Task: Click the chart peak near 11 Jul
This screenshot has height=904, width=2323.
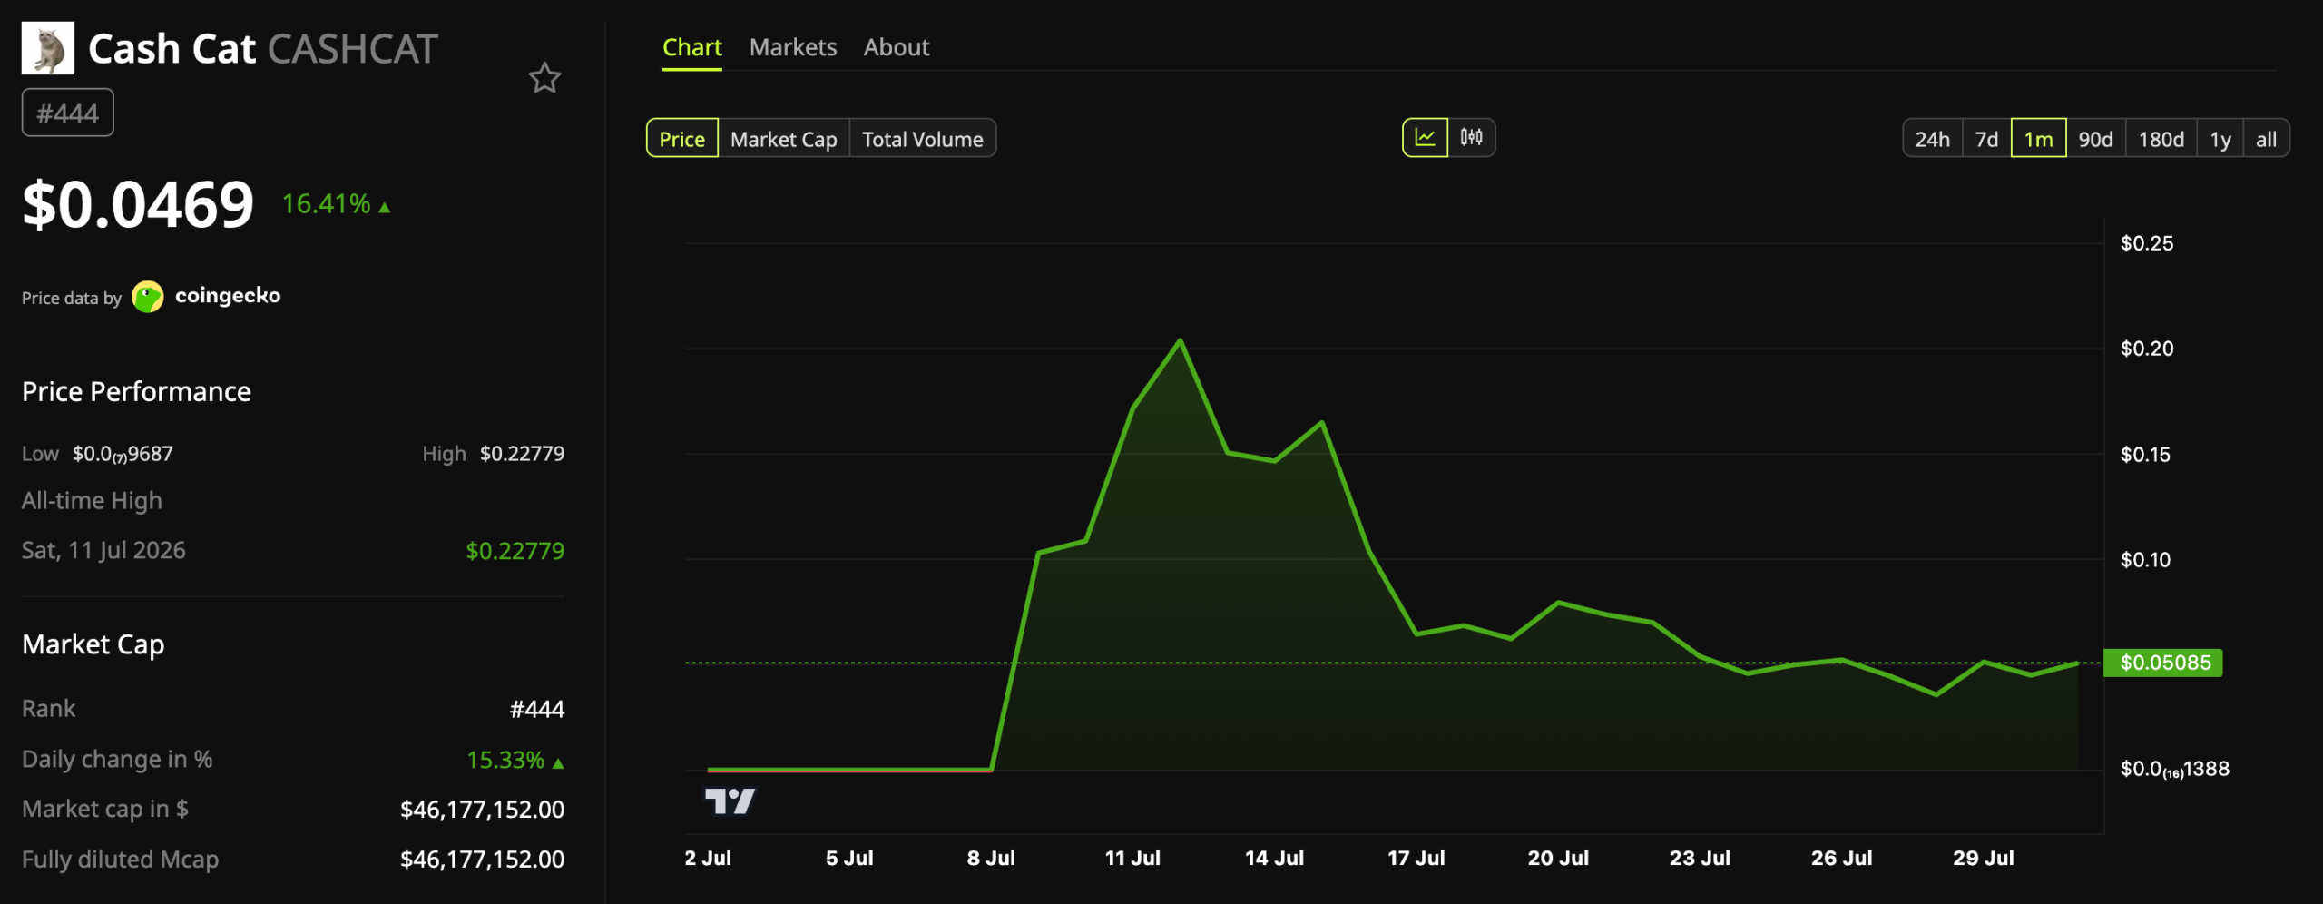Action: [x=1180, y=340]
